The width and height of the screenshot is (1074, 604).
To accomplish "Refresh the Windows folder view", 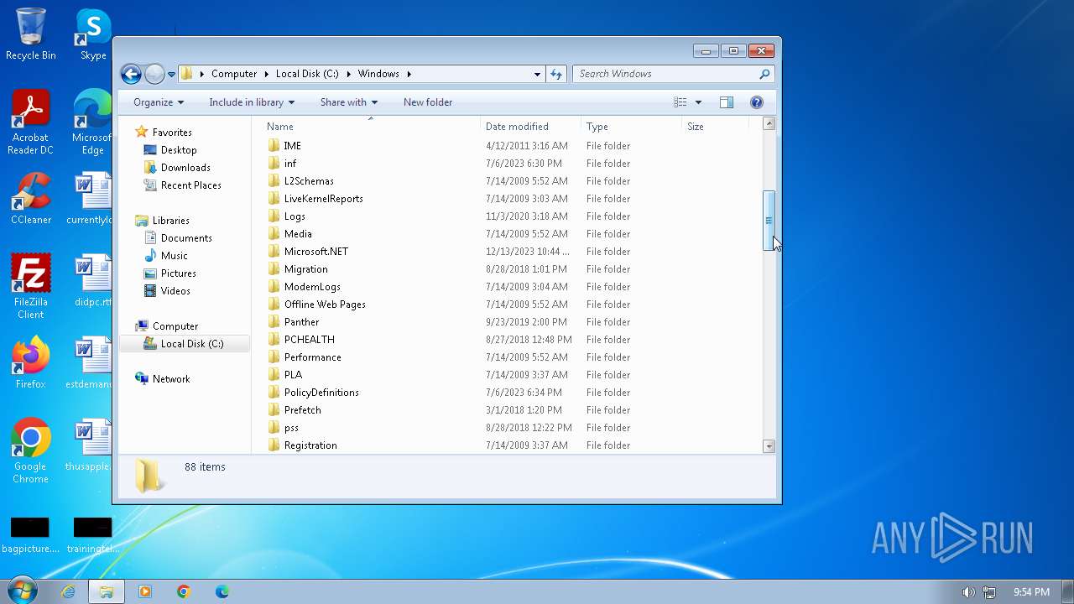I will [x=556, y=74].
